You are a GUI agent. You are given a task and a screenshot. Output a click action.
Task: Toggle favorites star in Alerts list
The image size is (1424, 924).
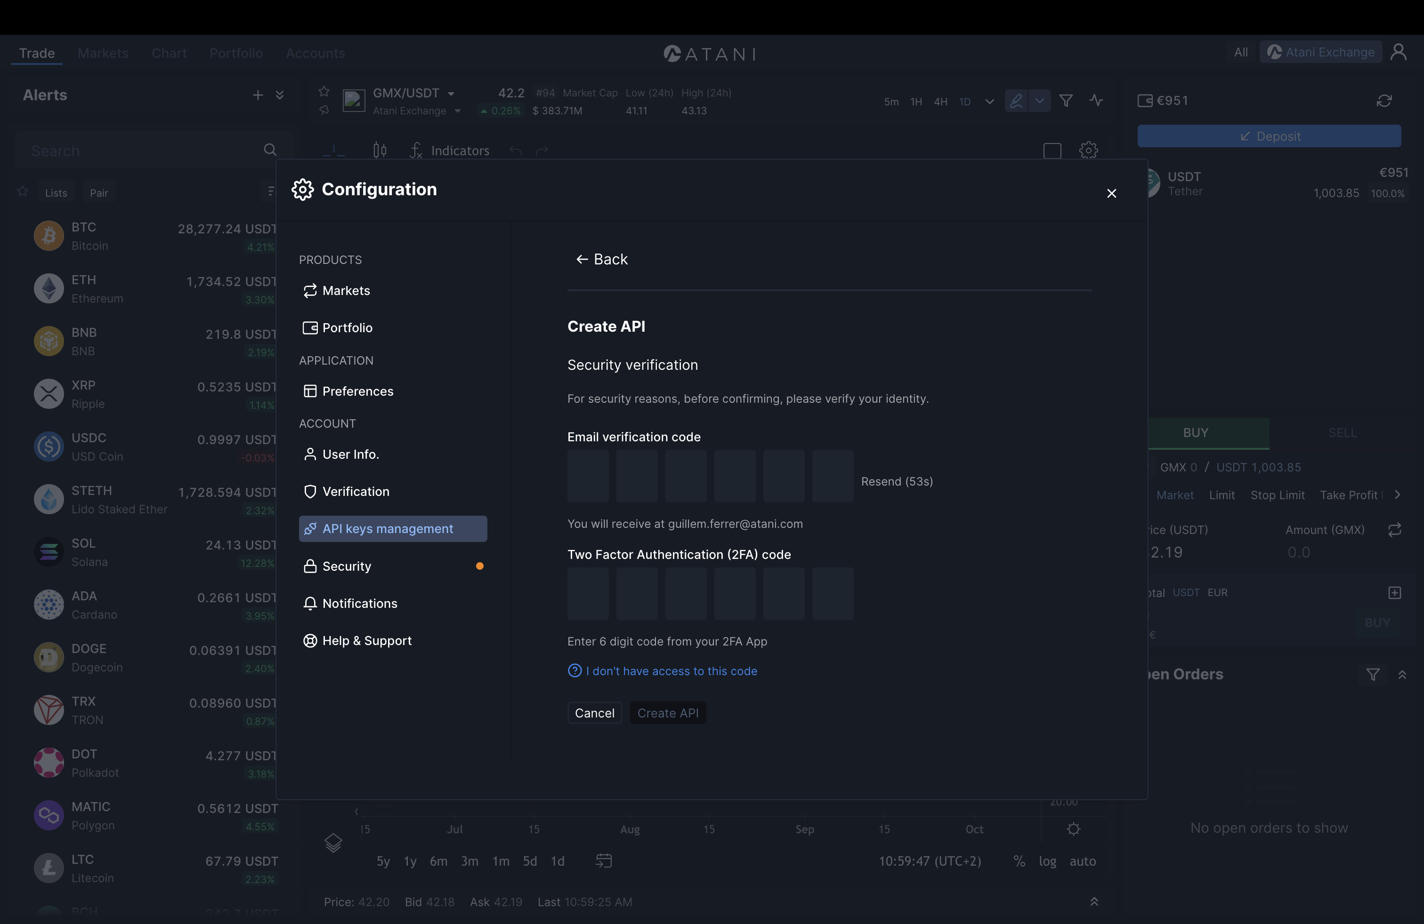pos(23,191)
